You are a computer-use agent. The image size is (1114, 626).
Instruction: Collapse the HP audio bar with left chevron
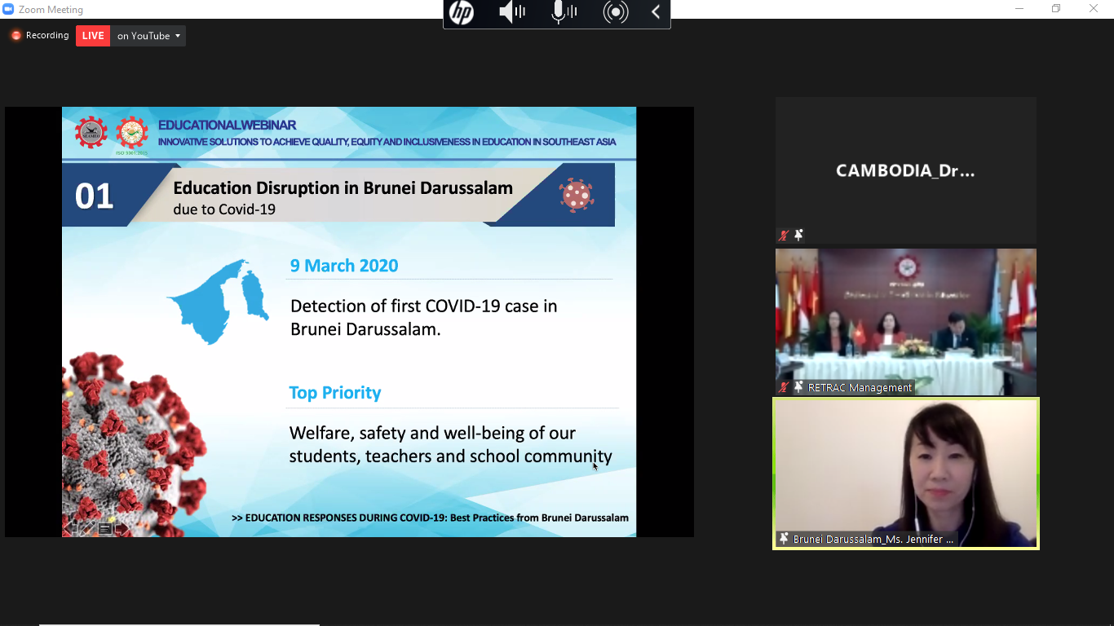(x=656, y=12)
